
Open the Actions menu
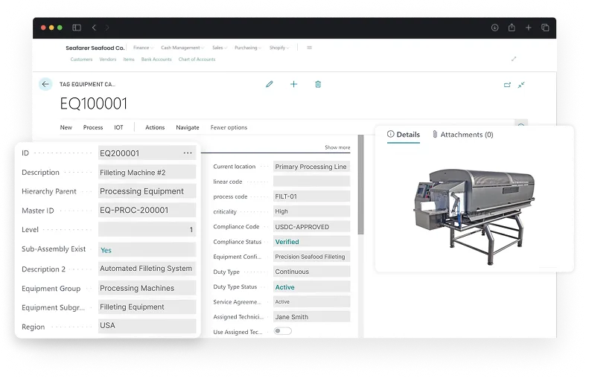[x=155, y=127]
